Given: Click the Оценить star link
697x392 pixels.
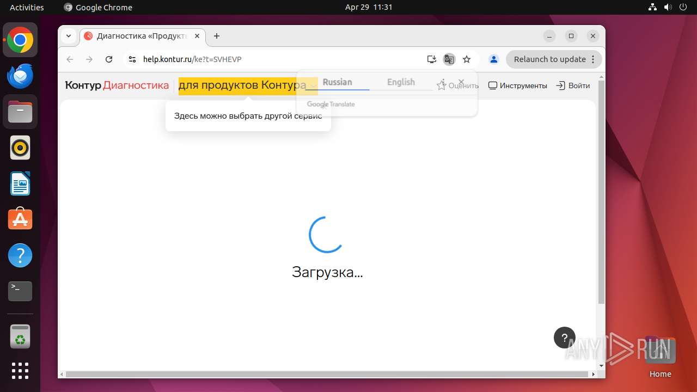Looking at the screenshot, I should [457, 85].
